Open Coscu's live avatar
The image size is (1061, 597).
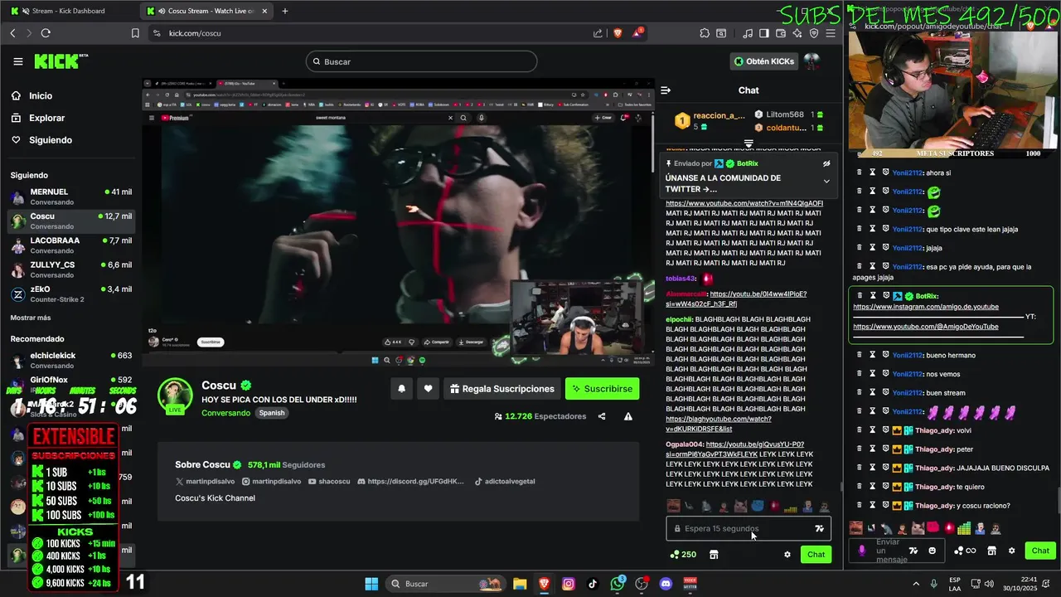[x=175, y=396]
